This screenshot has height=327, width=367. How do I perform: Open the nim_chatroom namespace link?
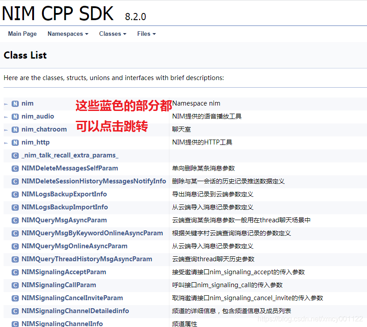click(44, 129)
